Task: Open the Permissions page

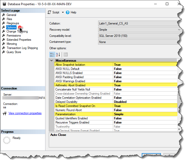Action: tap(14, 36)
